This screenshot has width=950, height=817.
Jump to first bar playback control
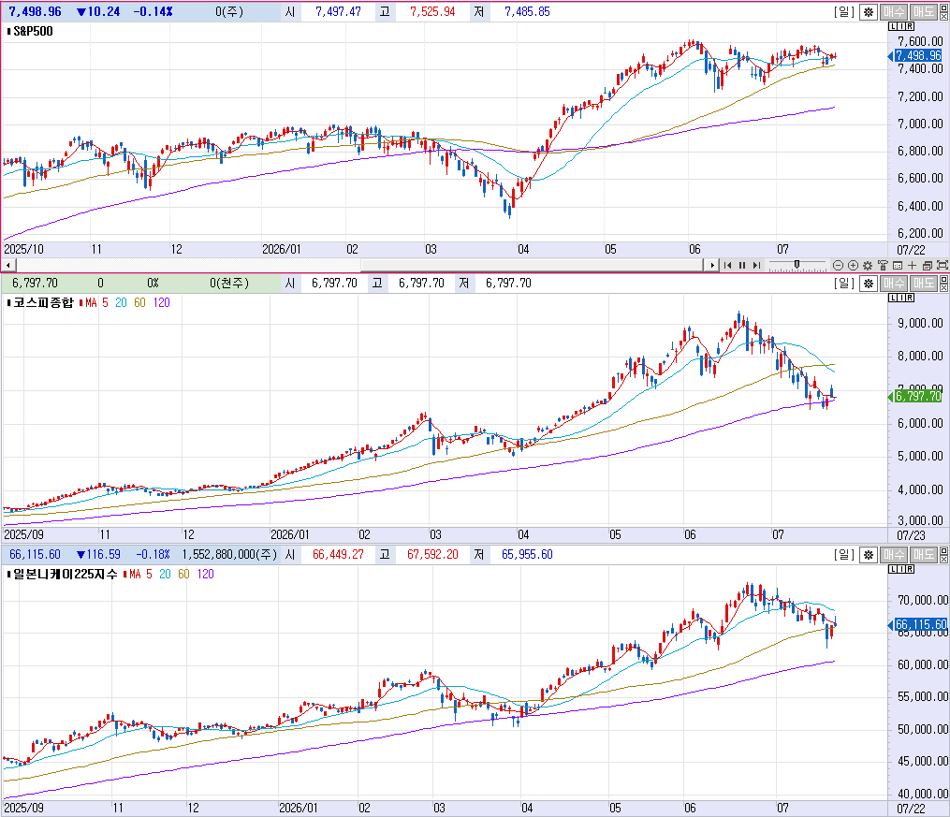[x=727, y=265]
